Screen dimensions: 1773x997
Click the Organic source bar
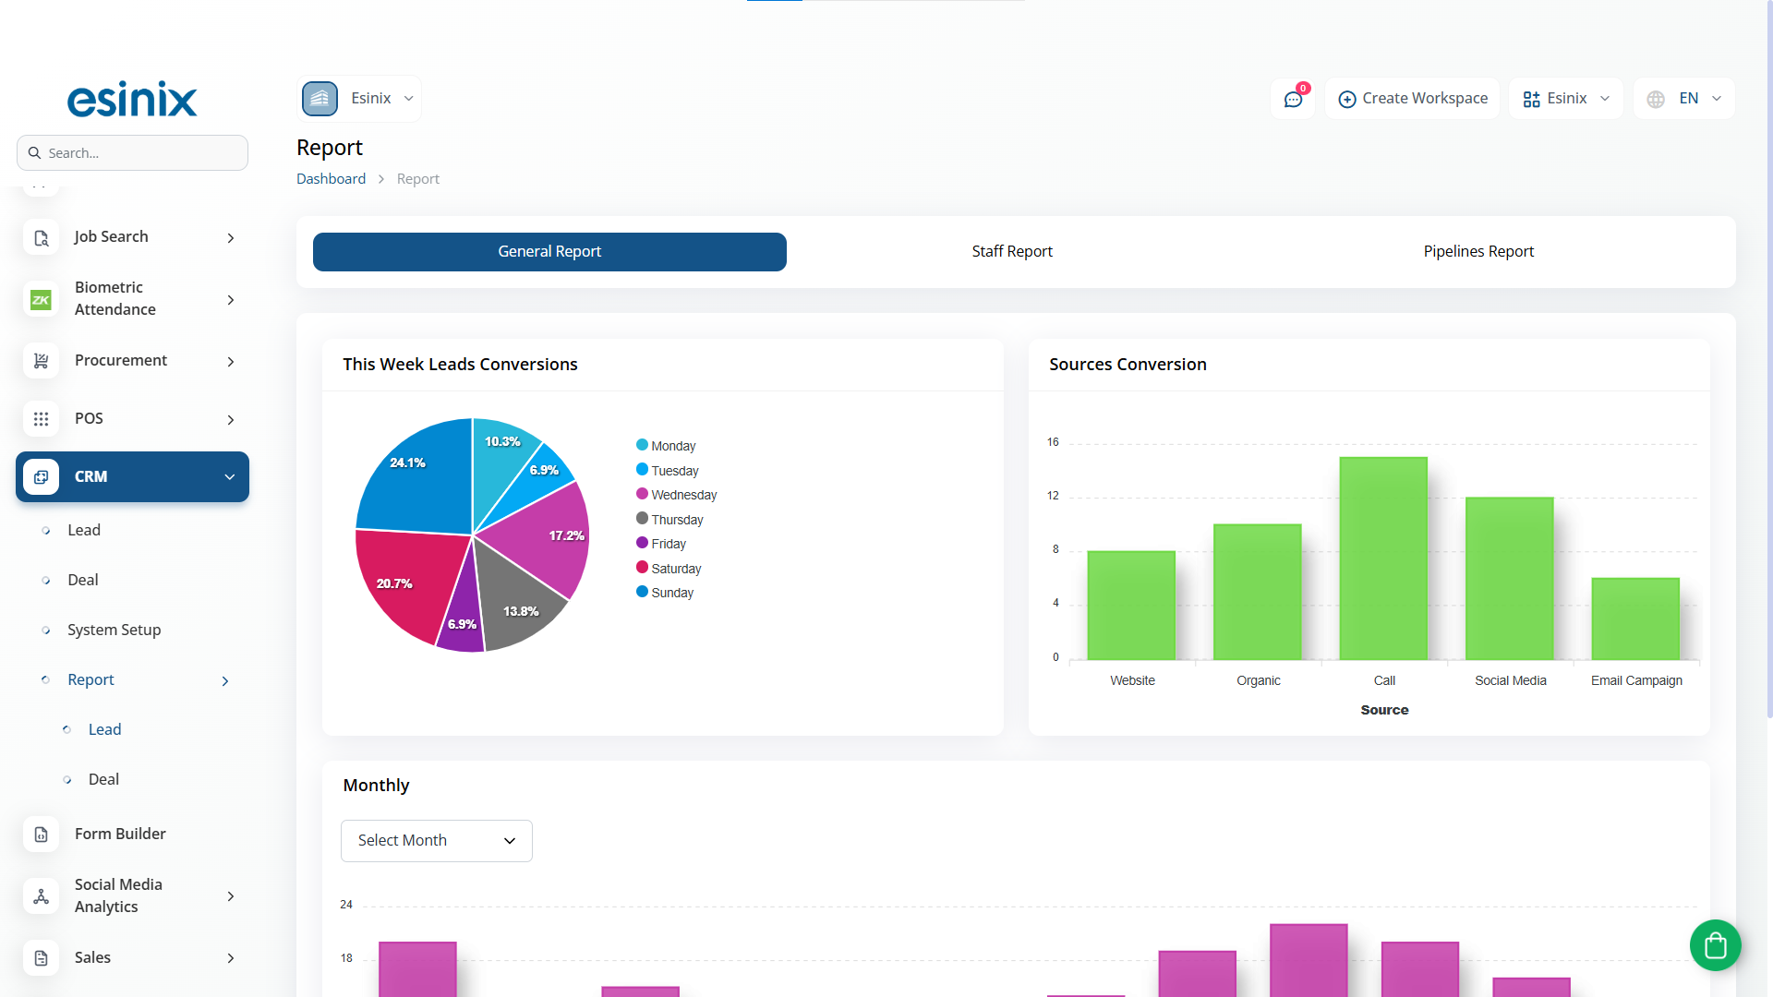pyautogui.click(x=1258, y=592)
